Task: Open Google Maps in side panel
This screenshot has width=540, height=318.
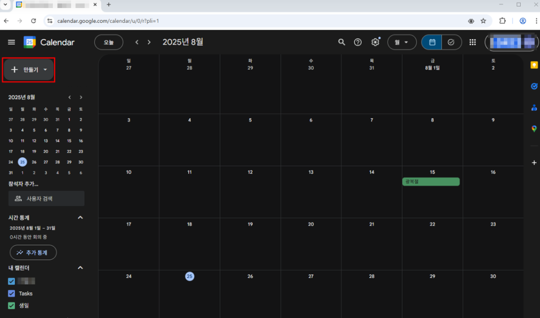Action: click(x=534, y=129)
